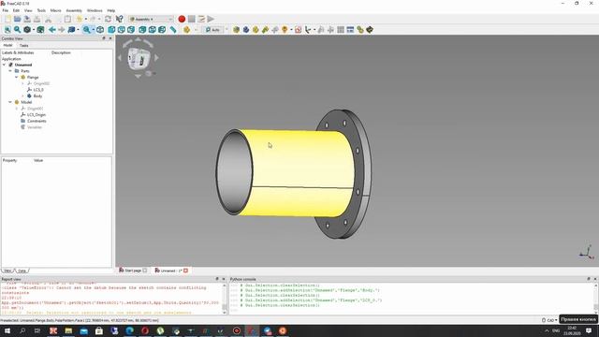Collapse the Unnamed document tree node
The width and height of the screenshot is (599, 337).
click(4, 65)
